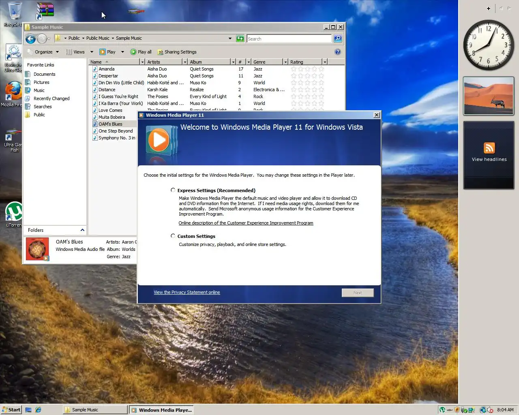Click OAM's Blues album art thumbnail
519x415 pixels.
[37, 249]
